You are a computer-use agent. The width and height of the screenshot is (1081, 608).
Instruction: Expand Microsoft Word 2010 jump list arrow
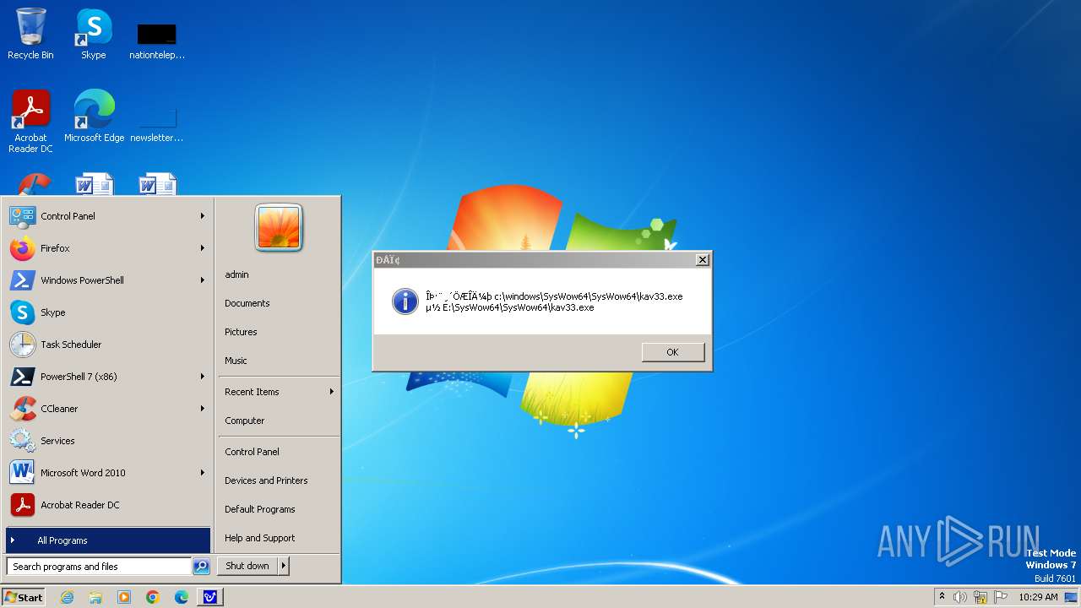(x=203, y=473)
